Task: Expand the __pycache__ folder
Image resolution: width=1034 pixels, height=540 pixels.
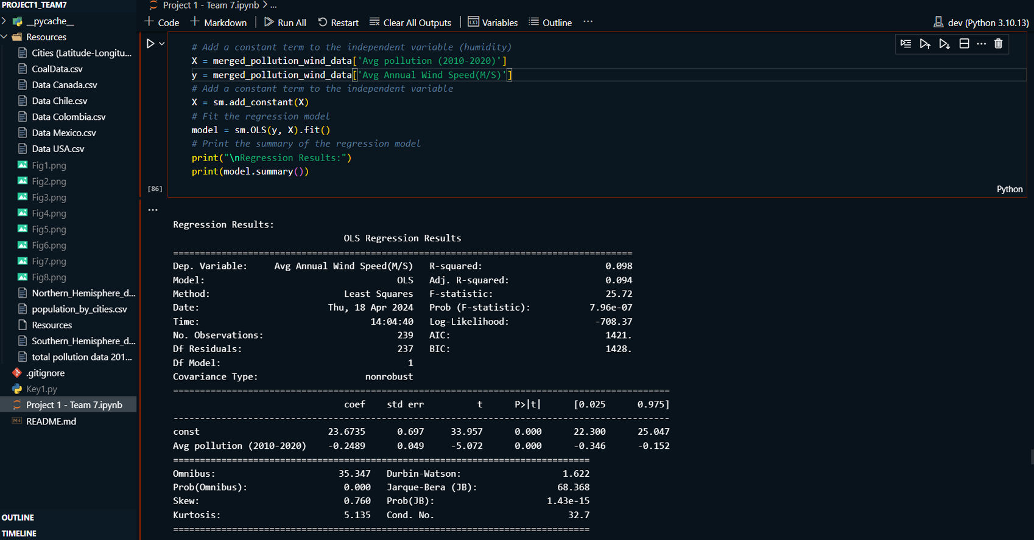Action: (x=5, y=21)
